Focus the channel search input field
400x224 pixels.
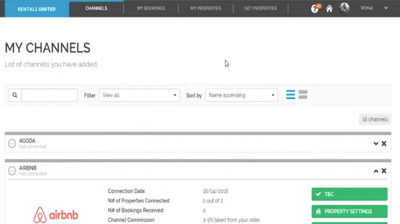tap(49, 95)
